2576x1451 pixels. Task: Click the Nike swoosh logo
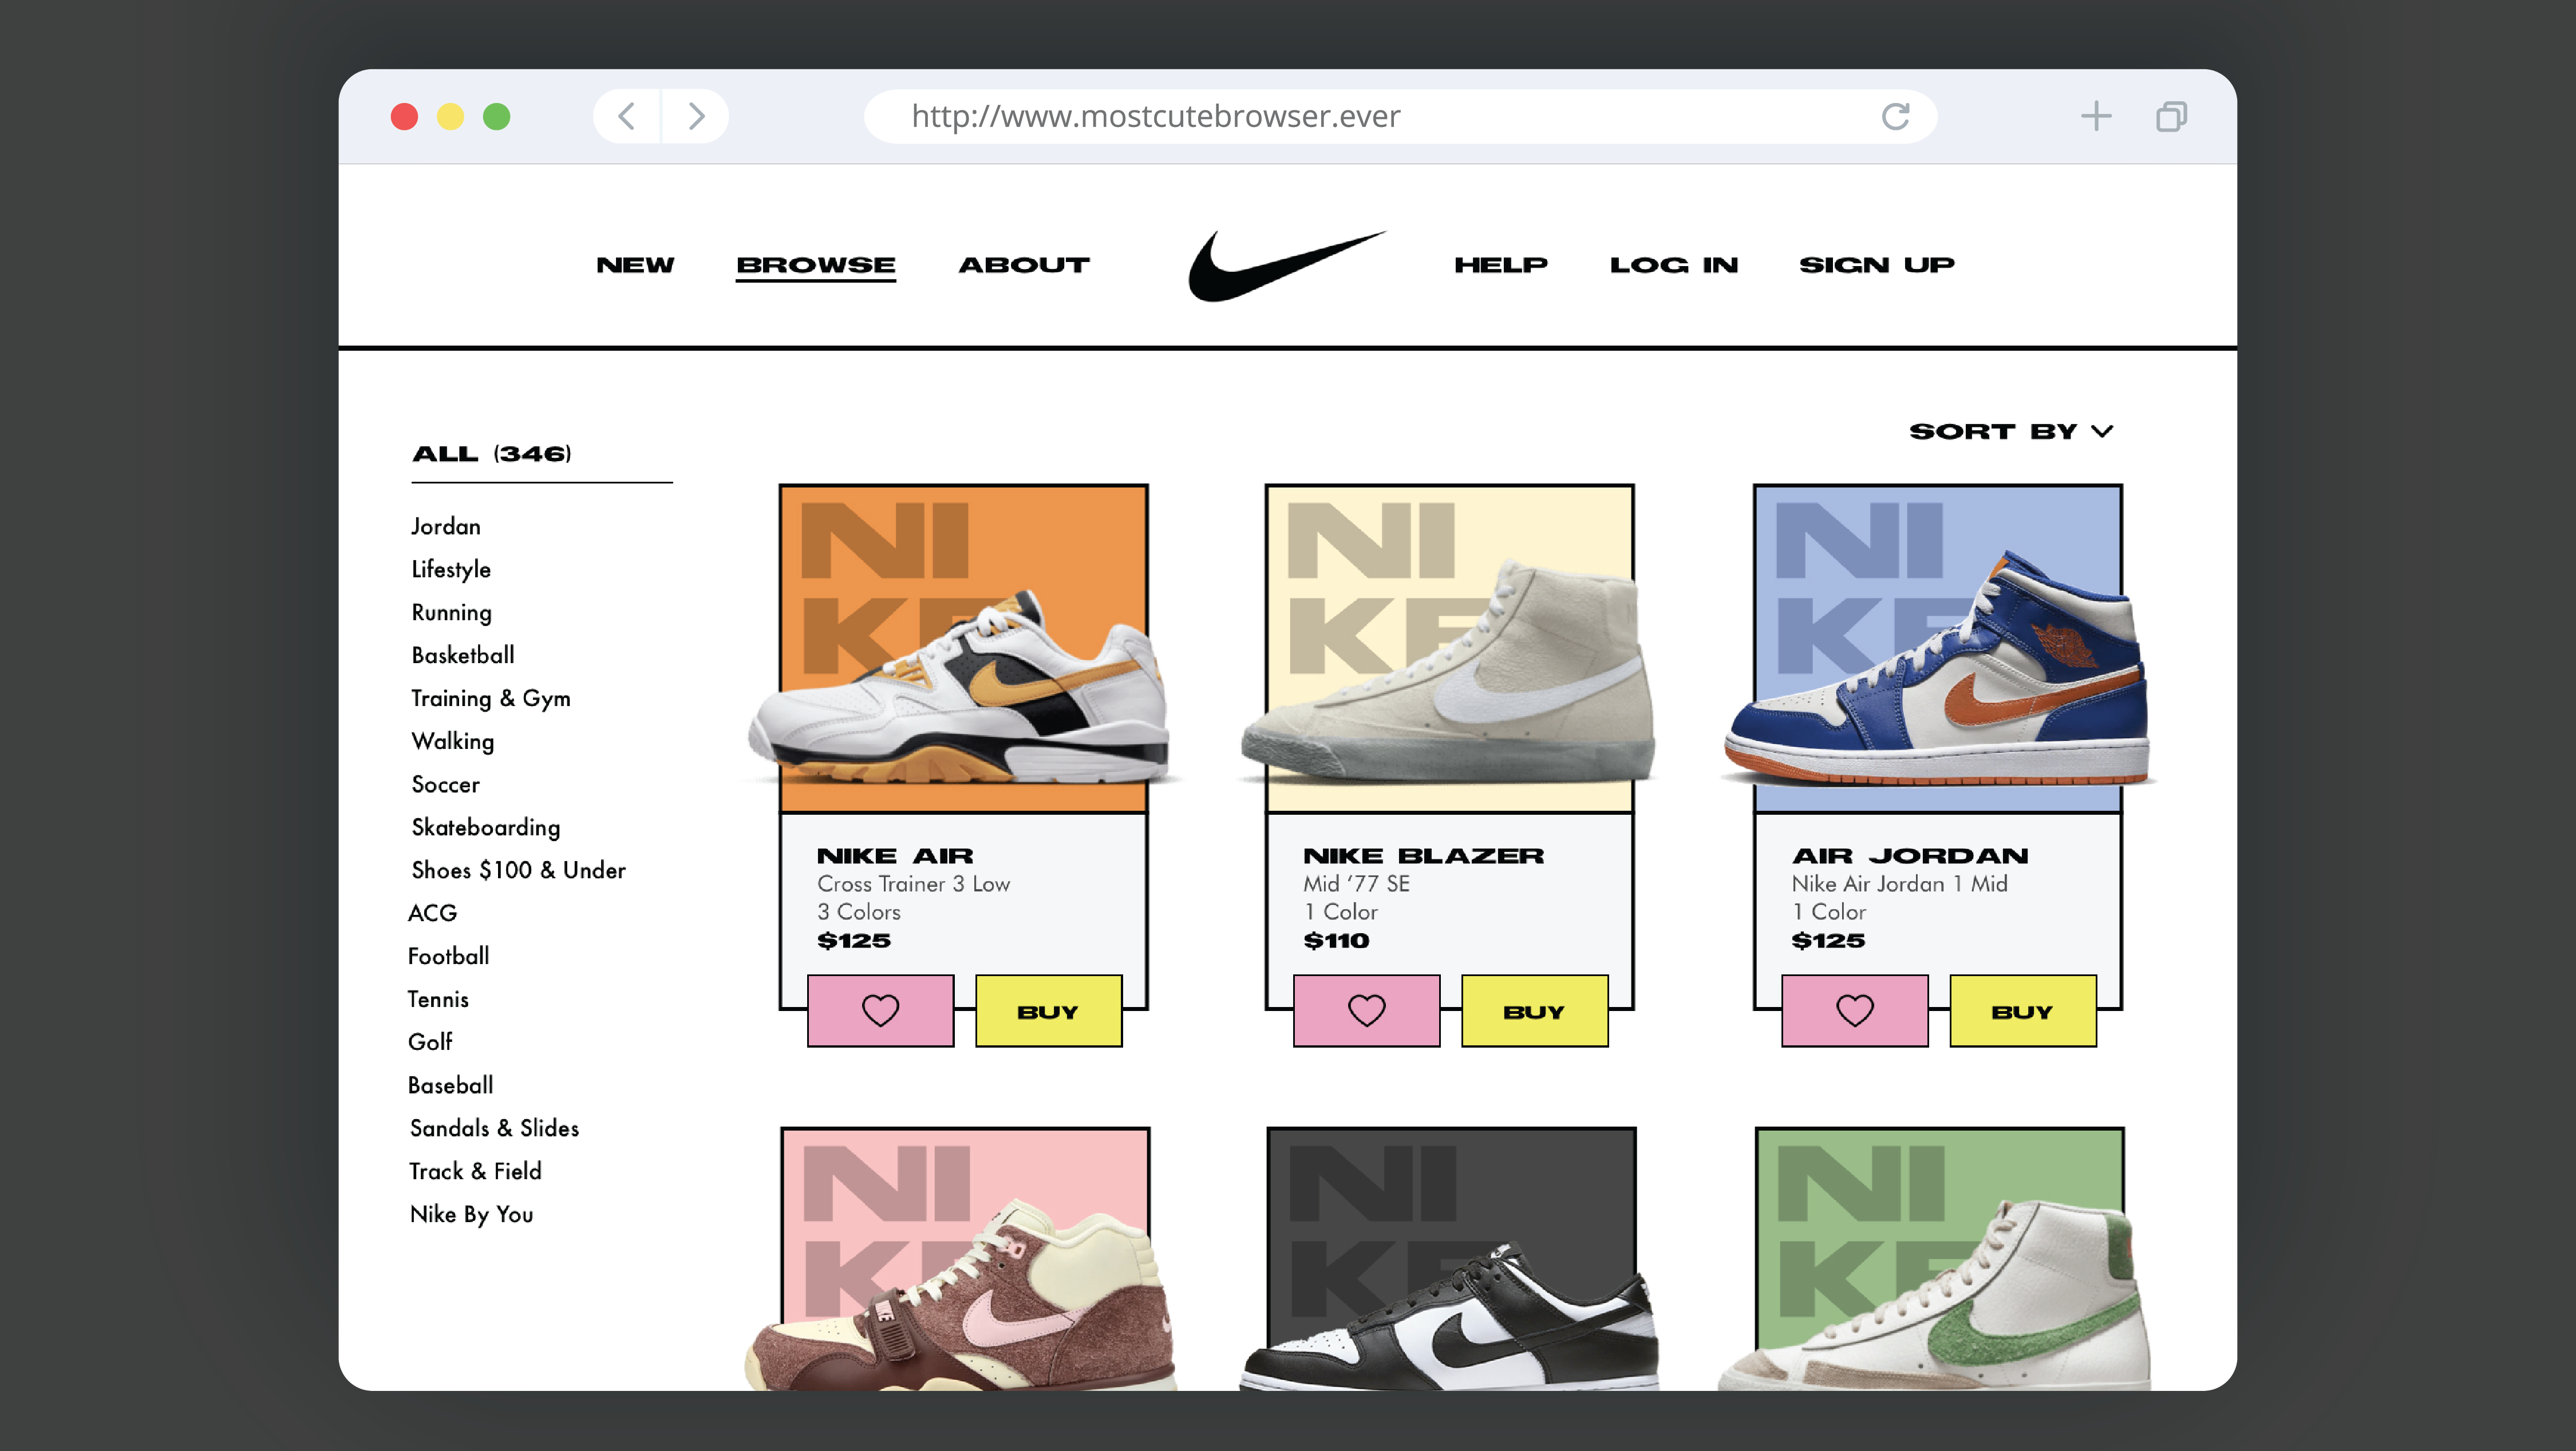coord(1287,265)
